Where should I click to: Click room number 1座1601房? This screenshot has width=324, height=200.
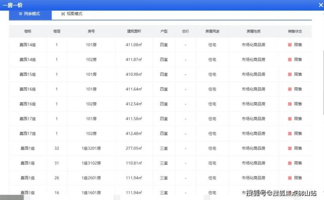91,193
